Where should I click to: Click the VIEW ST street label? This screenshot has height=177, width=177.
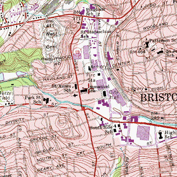pyautogui.click(x=20, y=137)
